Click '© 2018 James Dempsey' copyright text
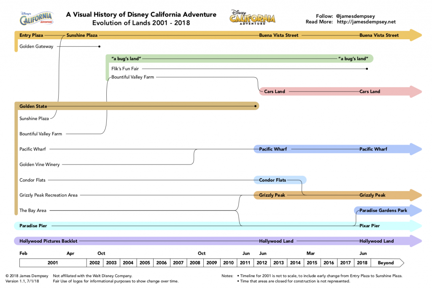This screenshot has width=432, height=288. click(x=27, y=276)
